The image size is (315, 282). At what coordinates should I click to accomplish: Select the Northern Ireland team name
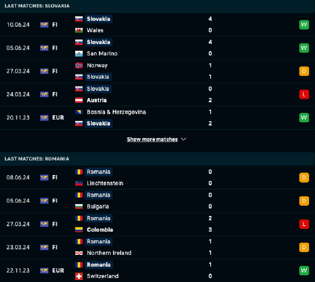pyautogui.click(x=109, y=253)
